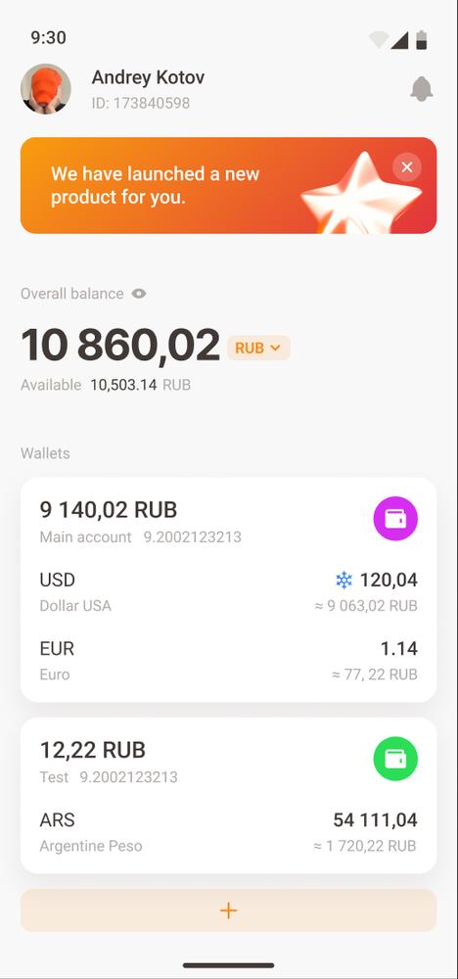Tap the battery status icon

[x=423, y=39]
